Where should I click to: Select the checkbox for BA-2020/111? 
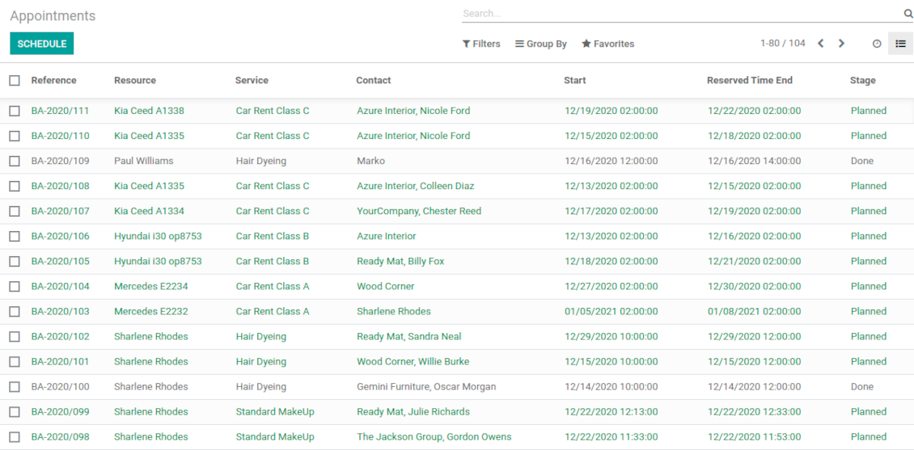(15, 111)
